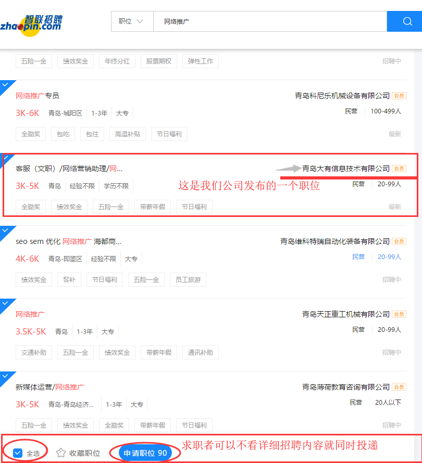Click the 弹性工作 benefit tag

coord(201,61)
